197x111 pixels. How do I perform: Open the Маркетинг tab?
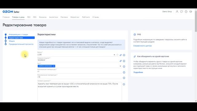[75, 17]
